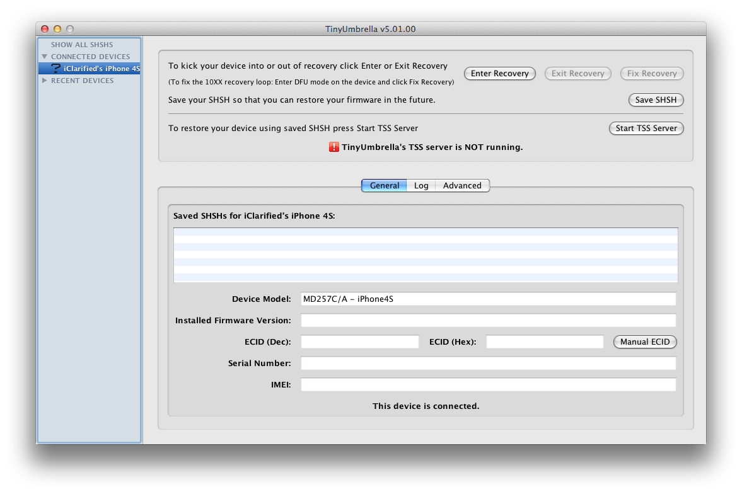Collapse the Connected Devices section

[x=45, y=57]
